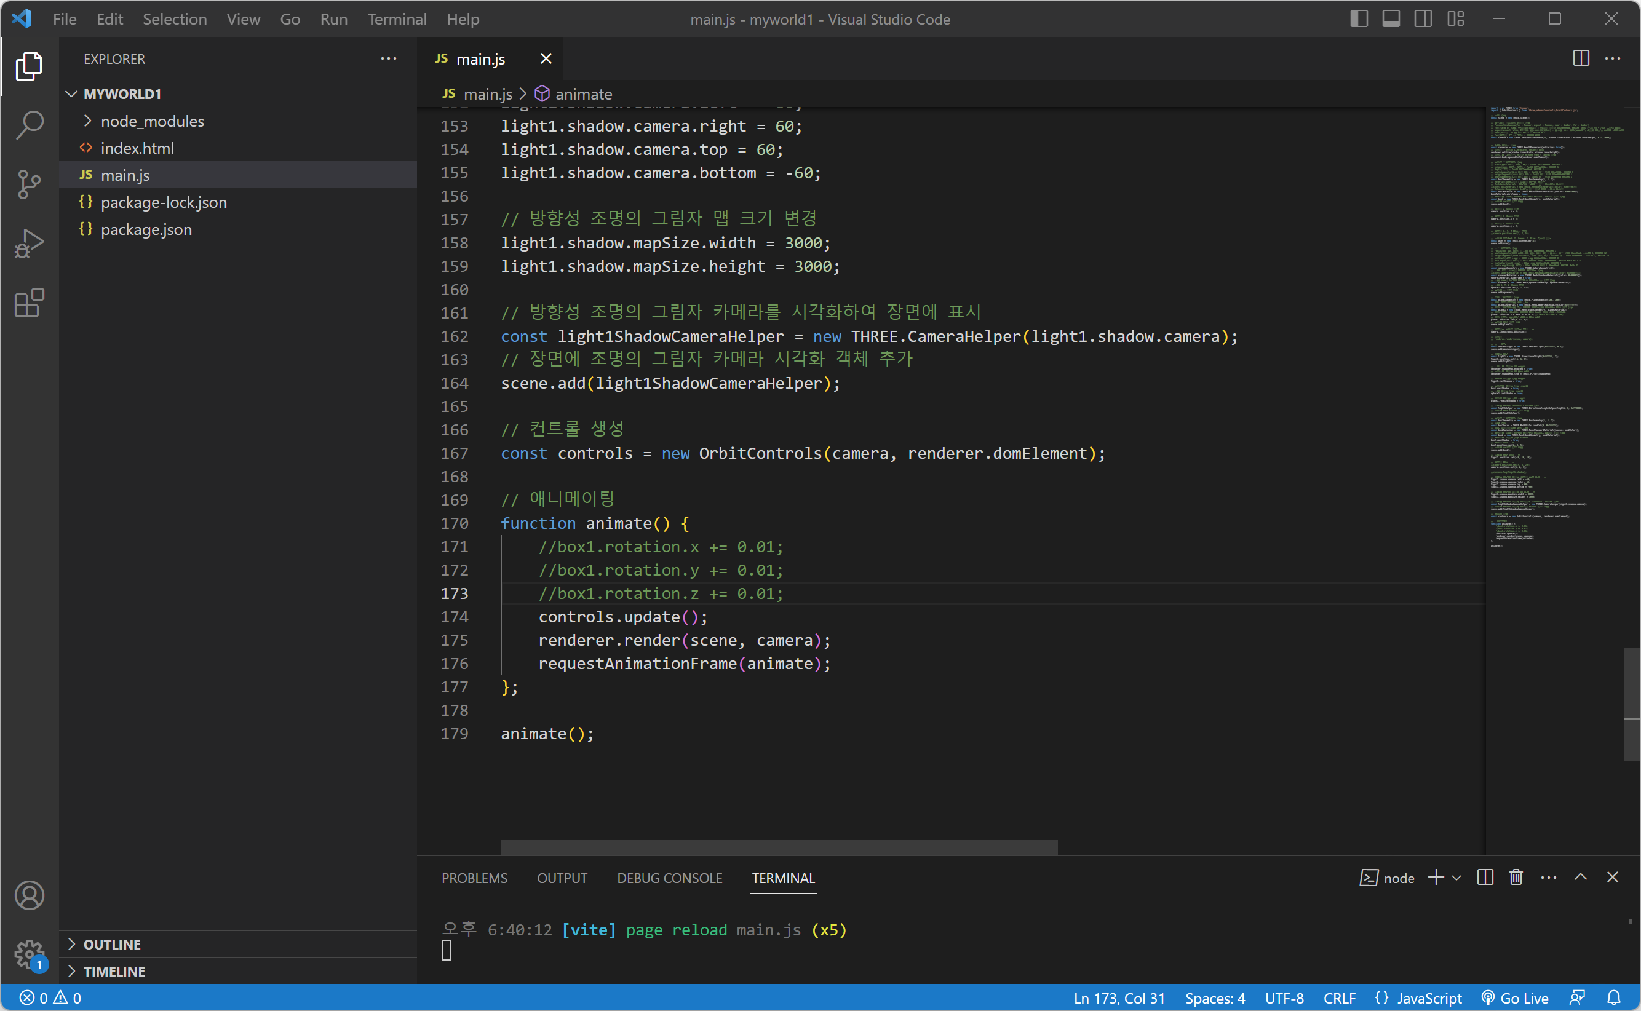This screenshot has height=1011, width=1641.
Task: Click the horizontal editor scrollbar
Action: pyautogui.click(x=779, y=847)
